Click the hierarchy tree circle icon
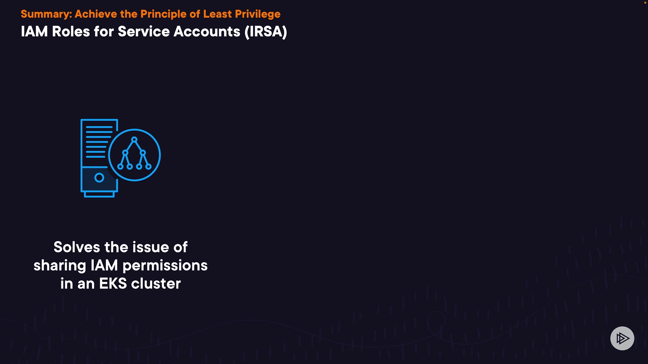The image size is (648, 364). [x=135, y=155]
